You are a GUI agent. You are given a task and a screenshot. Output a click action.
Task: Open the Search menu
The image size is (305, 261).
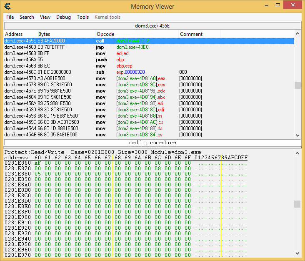(27, 17)
